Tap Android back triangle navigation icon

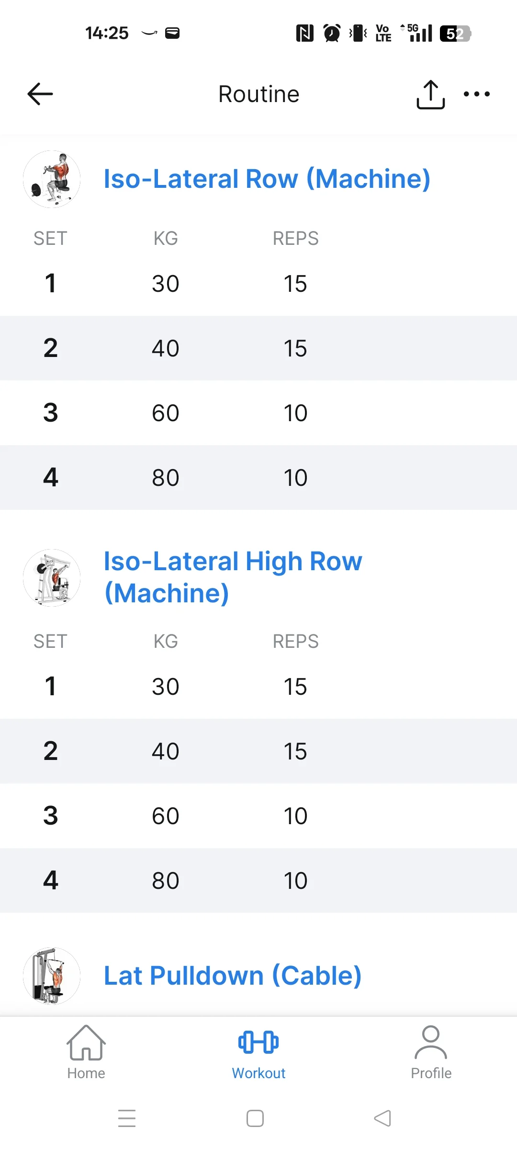click(x=382, y=1118)
